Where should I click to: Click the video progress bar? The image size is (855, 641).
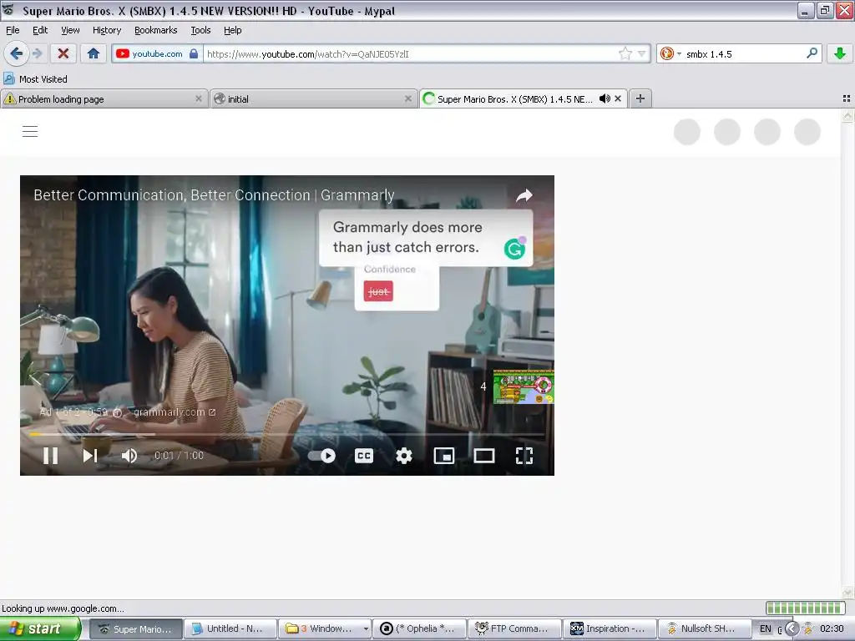pos(287,434)
